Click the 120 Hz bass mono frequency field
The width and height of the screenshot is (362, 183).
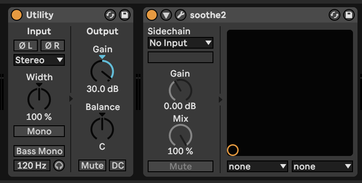point(32,165)
